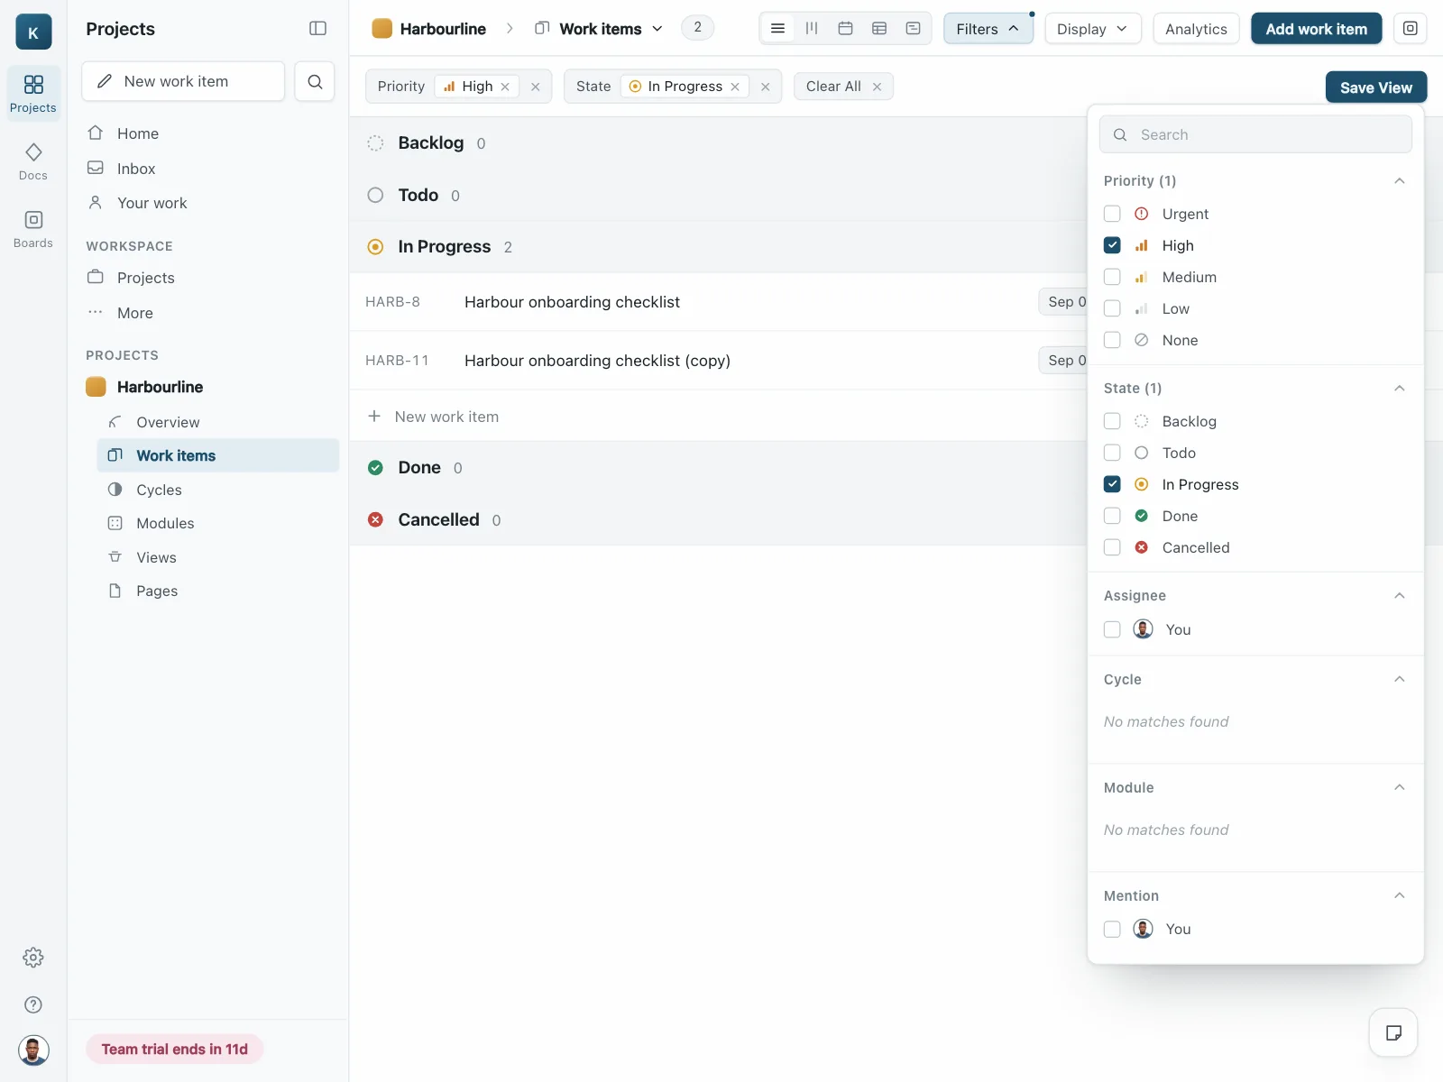This screenshot has width=1443, height=1082.
Task: Switch to spreadsheet layout icon
Action: point(879,29)
